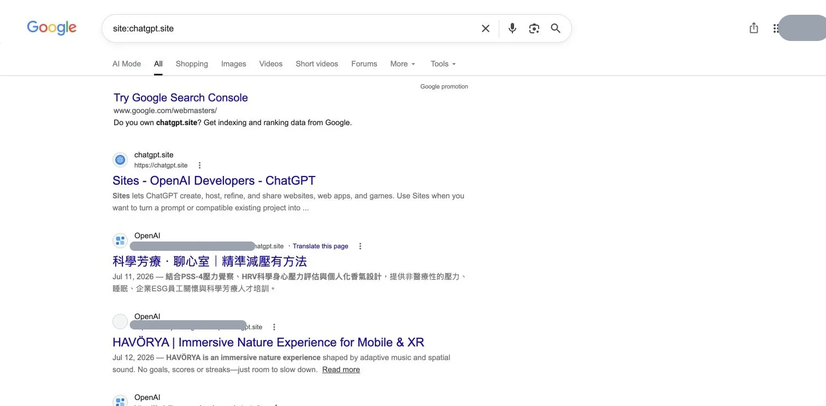Open HAVÖRYA Immersive Nature Experience result

(x=268, y=343)
